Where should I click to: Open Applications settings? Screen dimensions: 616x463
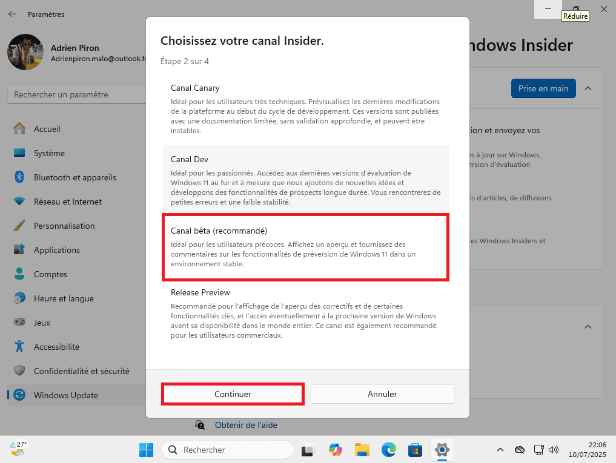coord(77,250)
